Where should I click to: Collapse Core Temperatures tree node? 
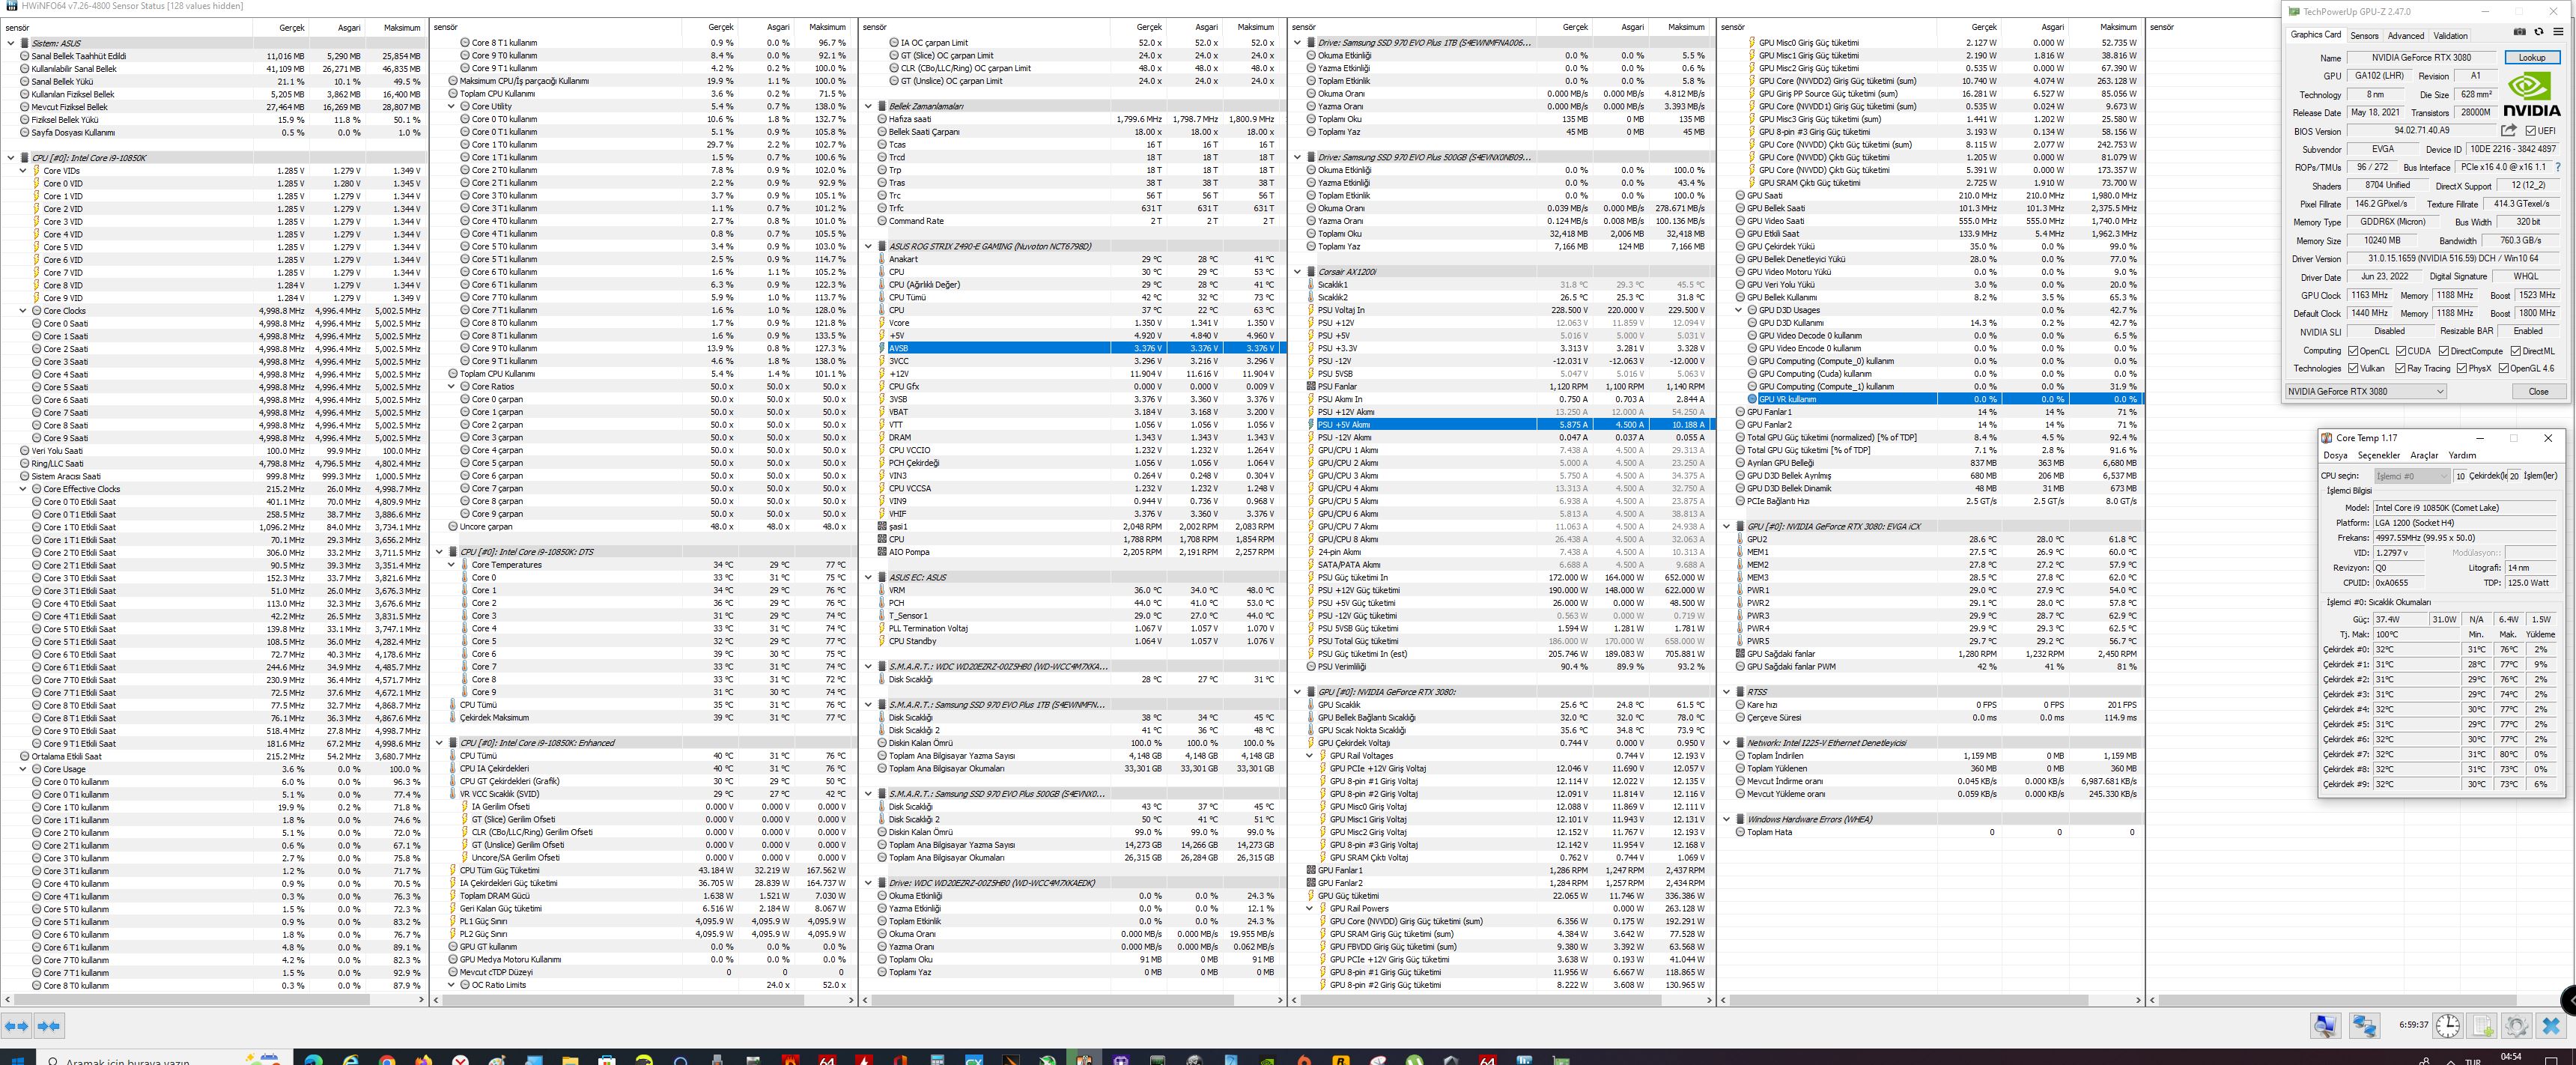pyautogui.click(x=451, y=565)
